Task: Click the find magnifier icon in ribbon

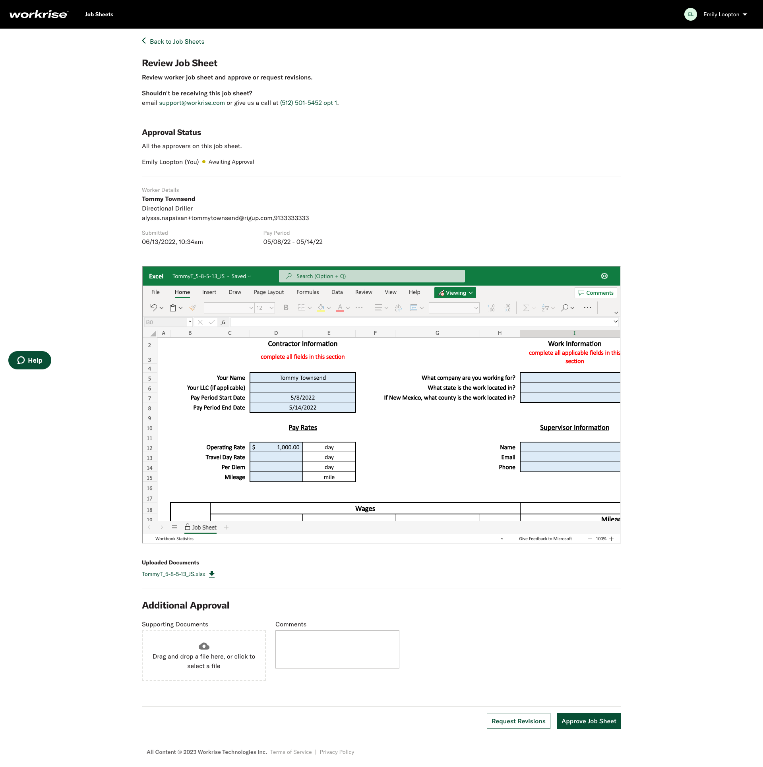Action: 564,308
